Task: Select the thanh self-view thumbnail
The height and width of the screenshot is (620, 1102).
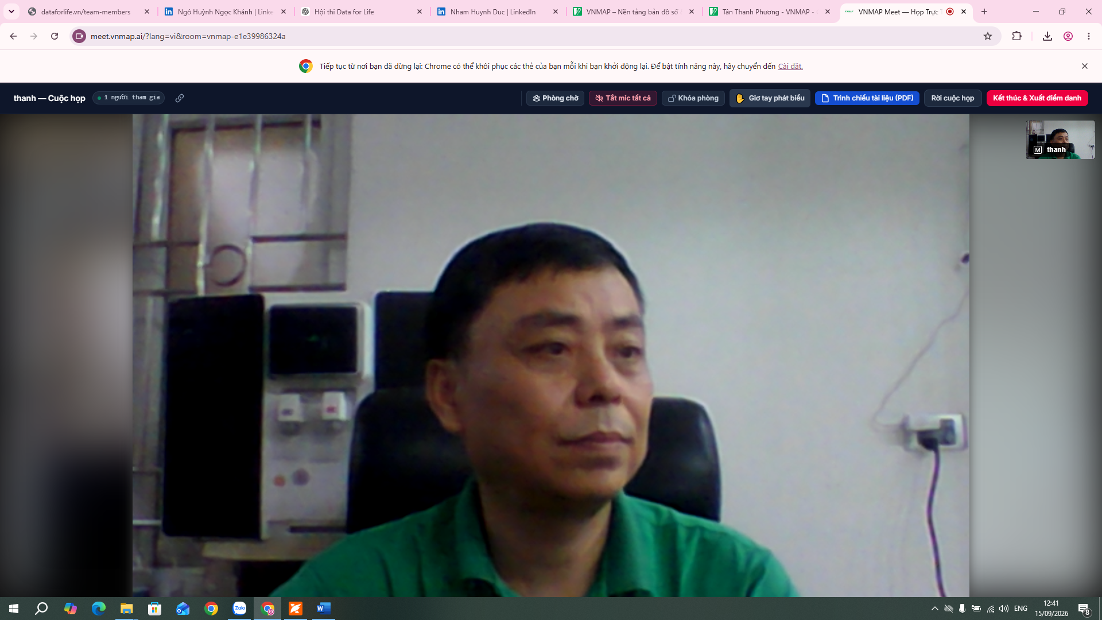Action: pyautogui.click(x=1060, y=139)
